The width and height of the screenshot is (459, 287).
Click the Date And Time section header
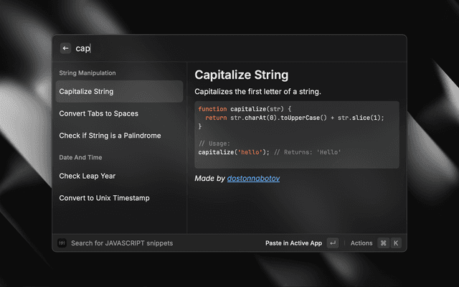point(80,158)
